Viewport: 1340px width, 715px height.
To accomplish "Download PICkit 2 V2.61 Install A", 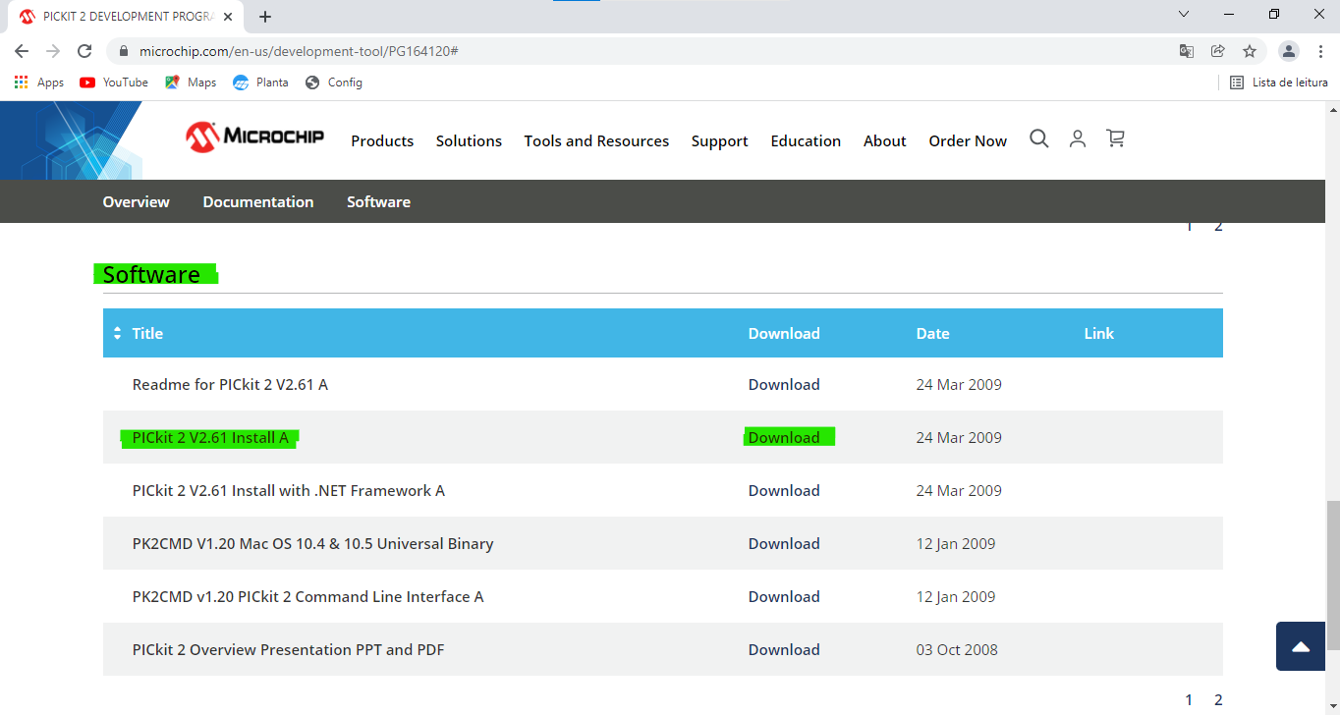I will 784,438.
